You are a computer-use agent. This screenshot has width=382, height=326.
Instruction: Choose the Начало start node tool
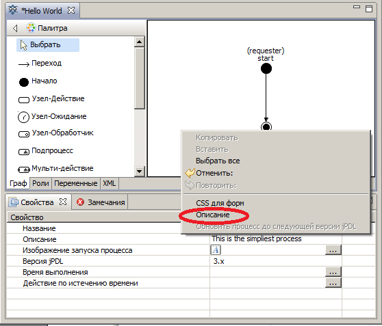click(38, 81)
